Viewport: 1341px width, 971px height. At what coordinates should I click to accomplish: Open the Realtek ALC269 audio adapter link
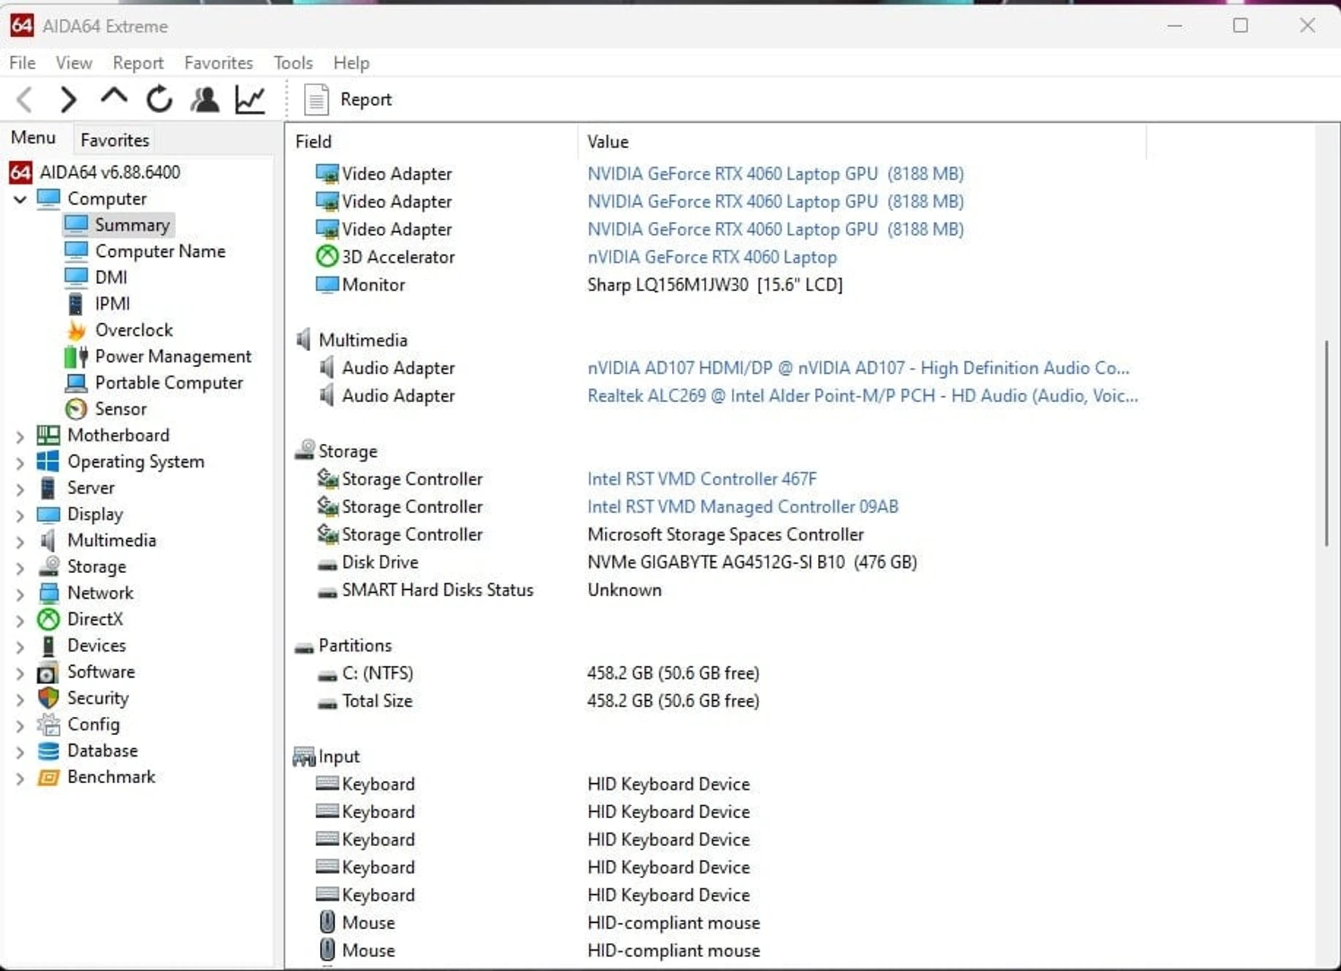(863, 396)
